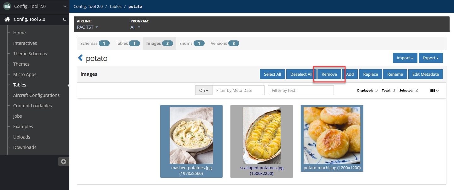Viewport: 454px width, 190px height.
Task: Open Uploads in the sidebar
Action: click(x=22, y=137)
